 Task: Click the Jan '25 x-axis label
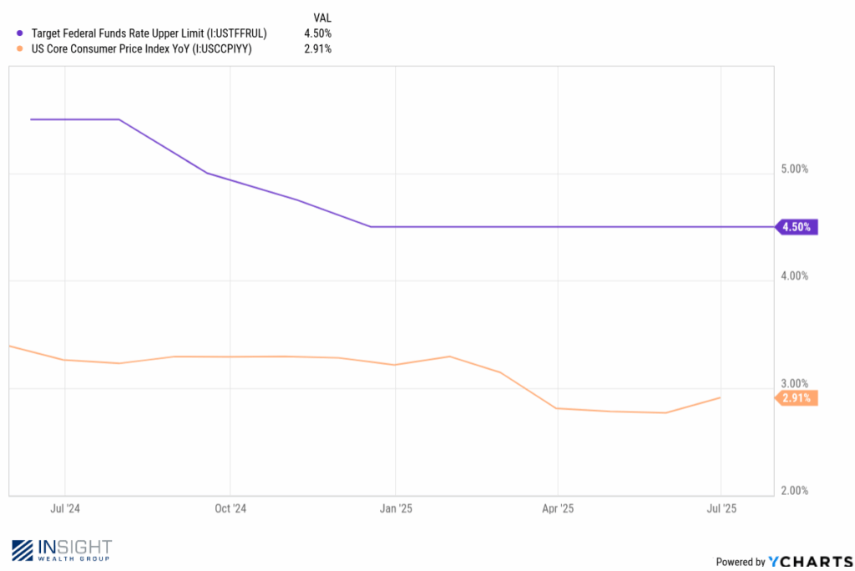396,508
